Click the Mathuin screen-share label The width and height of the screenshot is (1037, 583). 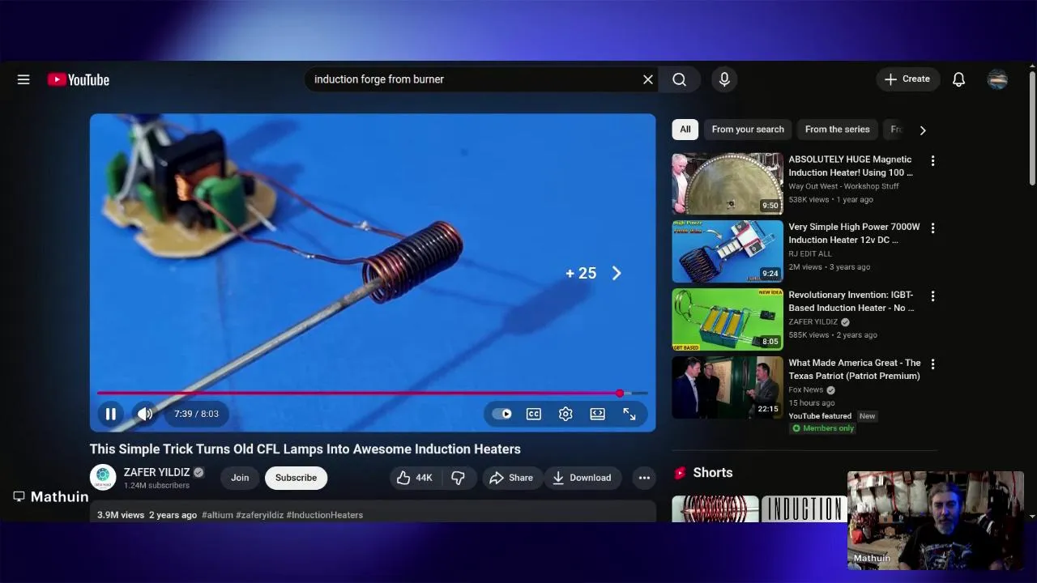pyautogui.click(x=51, y=496)
